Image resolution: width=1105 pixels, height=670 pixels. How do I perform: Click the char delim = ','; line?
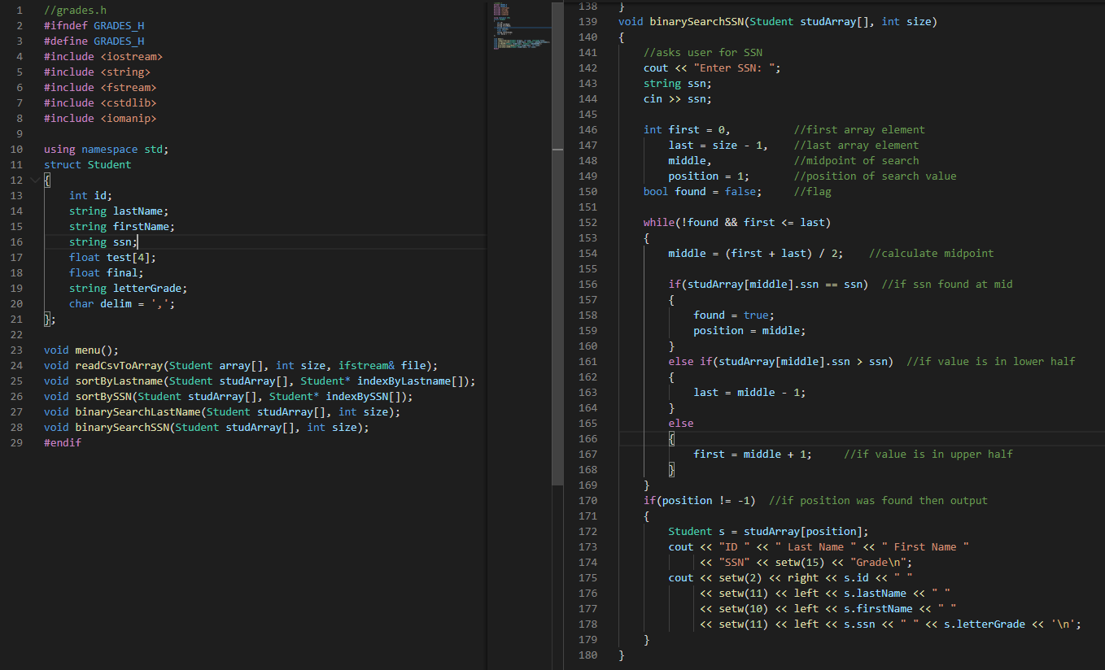click(122, 303)
